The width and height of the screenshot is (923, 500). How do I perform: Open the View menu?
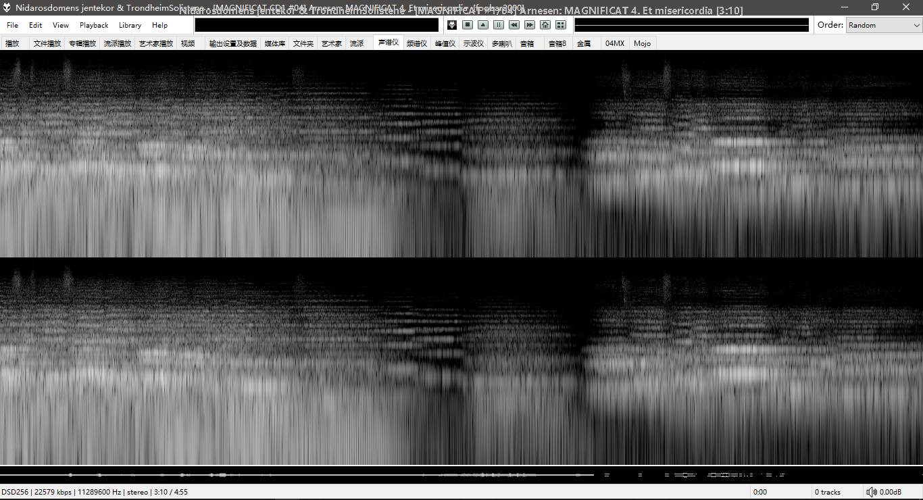pos(61,25)
